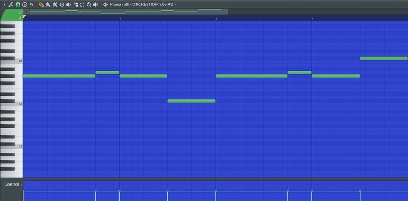Expand the Control lane options arrow
The width and height of the screenshot is (408, 201).
(x=21, y=185)
